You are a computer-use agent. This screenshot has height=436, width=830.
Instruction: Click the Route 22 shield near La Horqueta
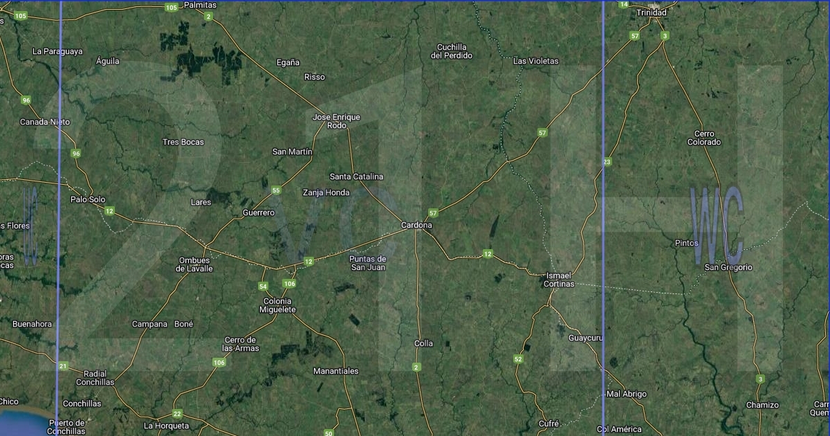(178, 414)
